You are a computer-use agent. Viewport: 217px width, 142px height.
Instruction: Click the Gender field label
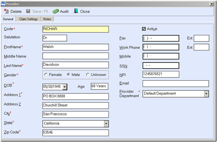click(10, 75)
